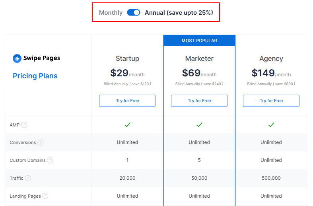Select Annual (save upto 25%) label
Screen dimensions: 313x206
pyautogui.click(x=179, y=13)
